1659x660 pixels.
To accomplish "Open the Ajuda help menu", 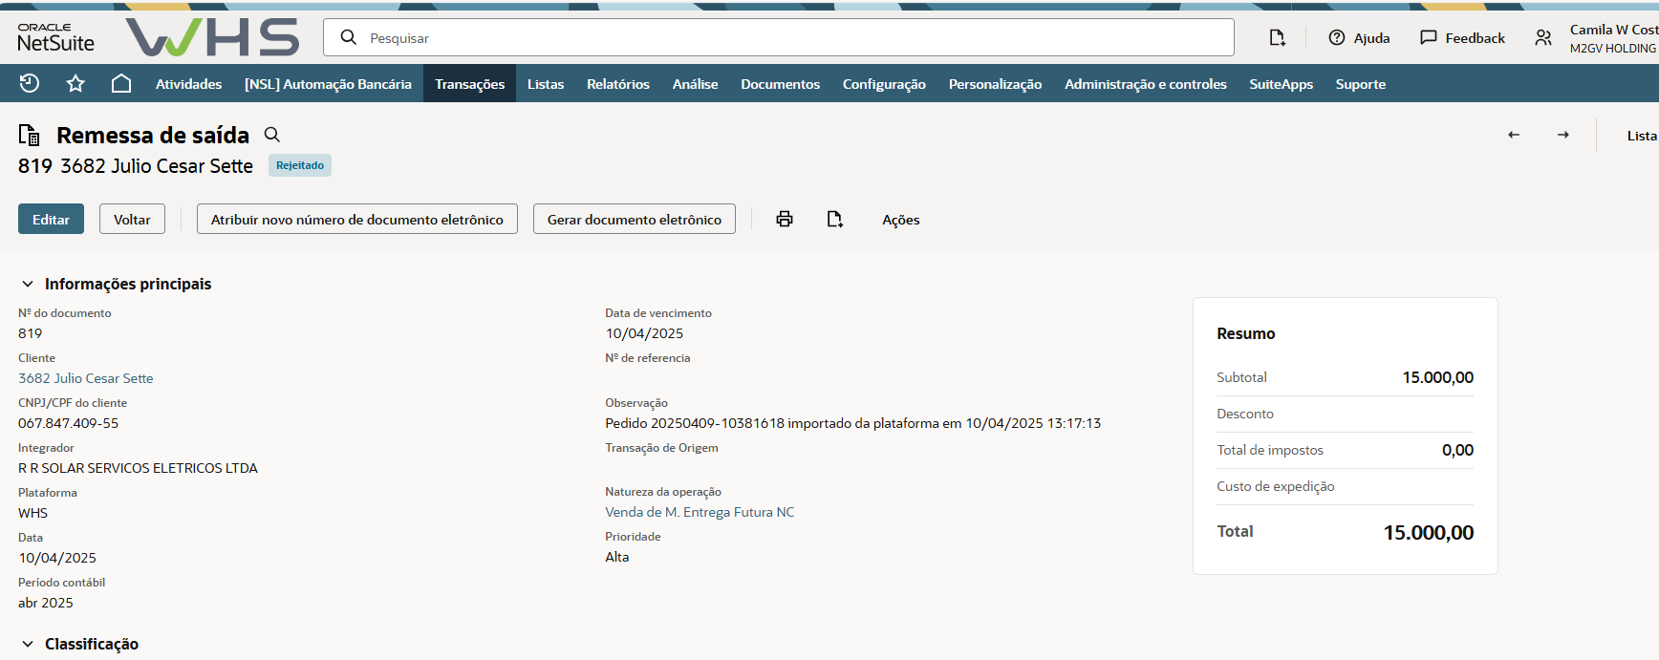I will tap(1359, 37).
